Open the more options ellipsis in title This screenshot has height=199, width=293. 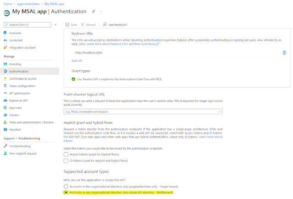pos(101,11)
